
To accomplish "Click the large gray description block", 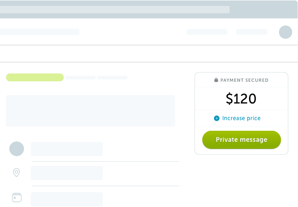I will [x=91, y=111].
